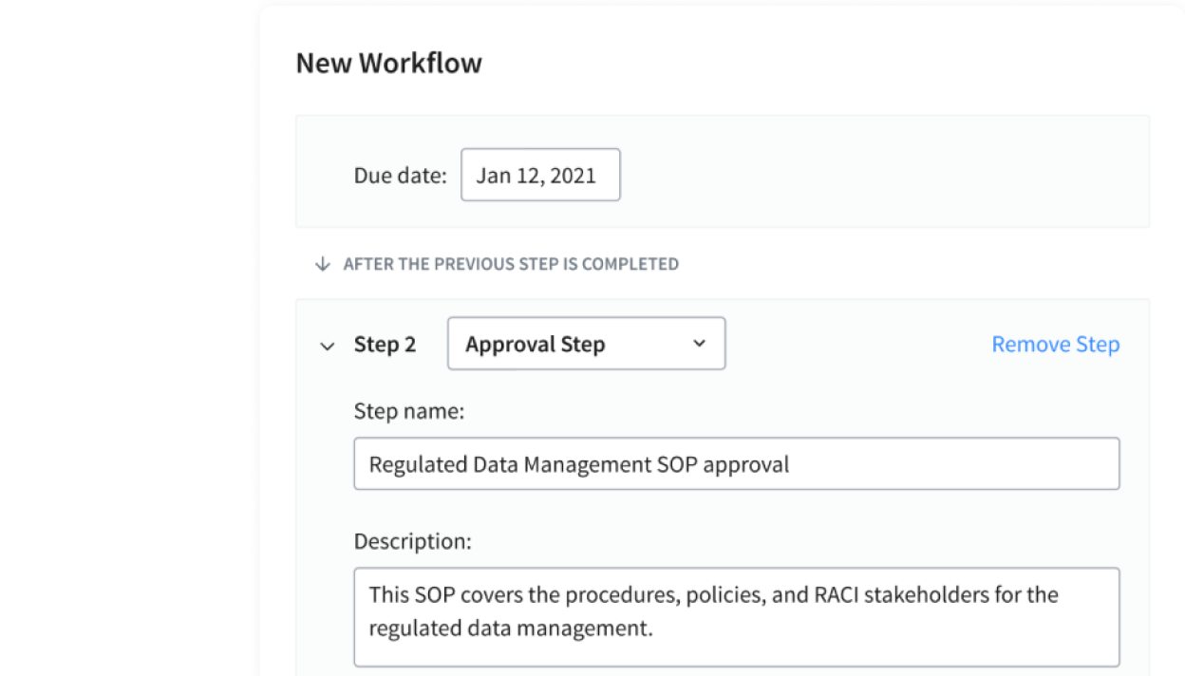This screenshot has height=676, width=1185.
Task: Open the Due date field showing Jan 12, 2021
Action: [539, 175]
